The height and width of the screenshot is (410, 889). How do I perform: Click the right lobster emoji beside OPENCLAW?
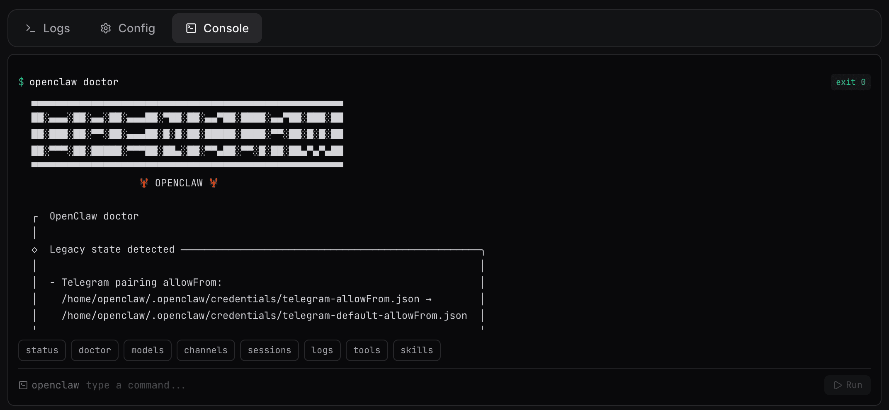click(x=214, y=183)
